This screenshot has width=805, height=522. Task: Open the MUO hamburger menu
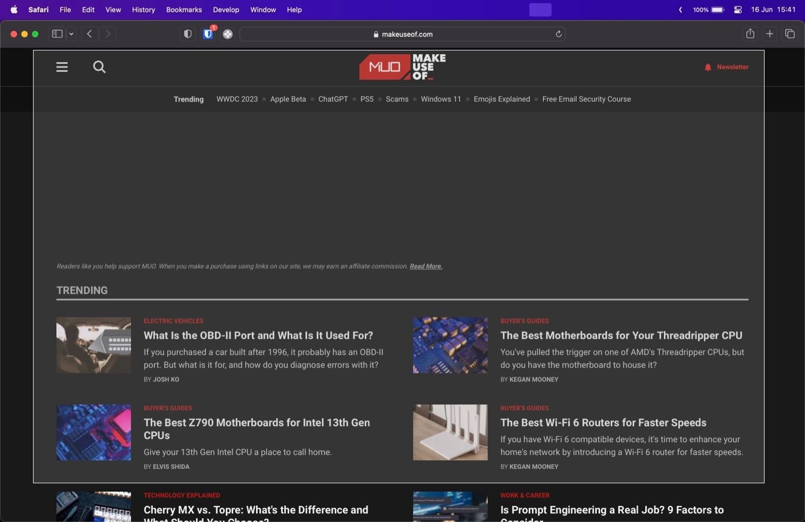click(62, 67)
